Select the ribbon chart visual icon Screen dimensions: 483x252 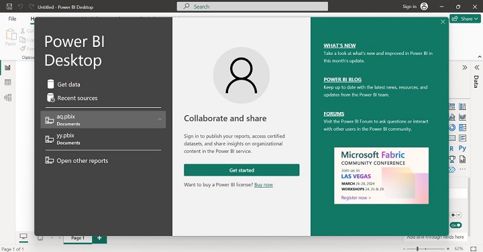click(462, 117)
